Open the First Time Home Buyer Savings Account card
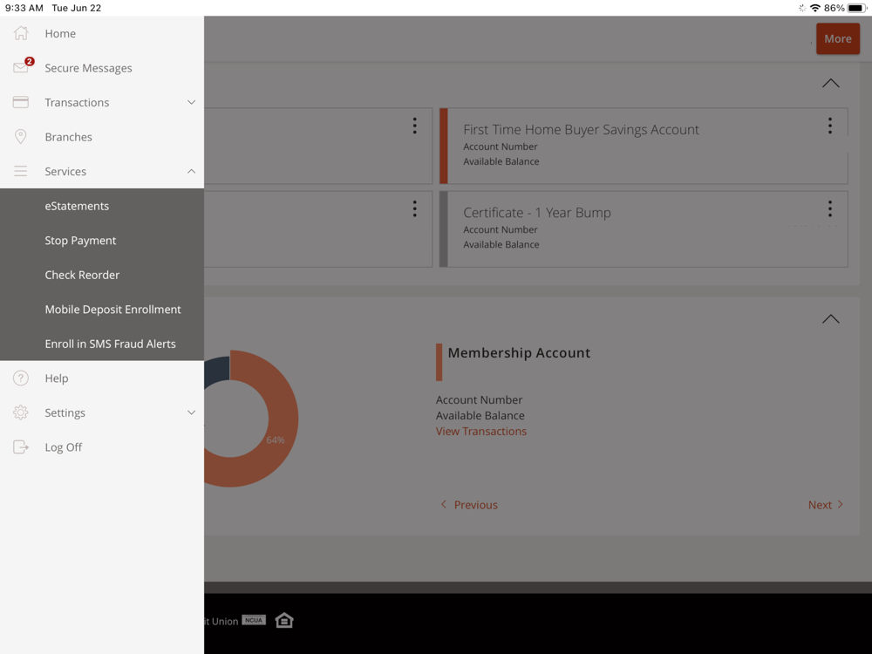 click(644, 146)
